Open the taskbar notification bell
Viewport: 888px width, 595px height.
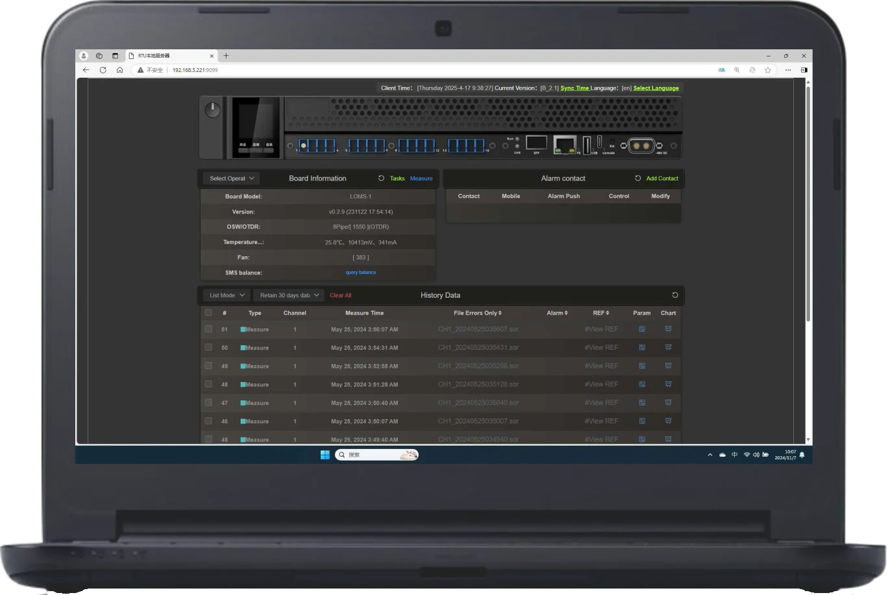click(802, 455)
